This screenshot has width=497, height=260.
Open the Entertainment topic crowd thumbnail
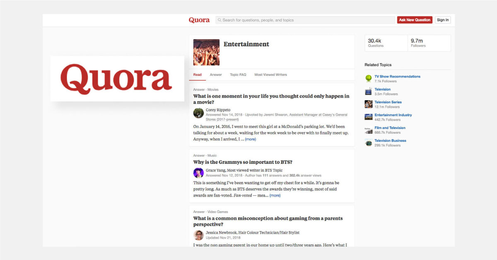[206, 53]
